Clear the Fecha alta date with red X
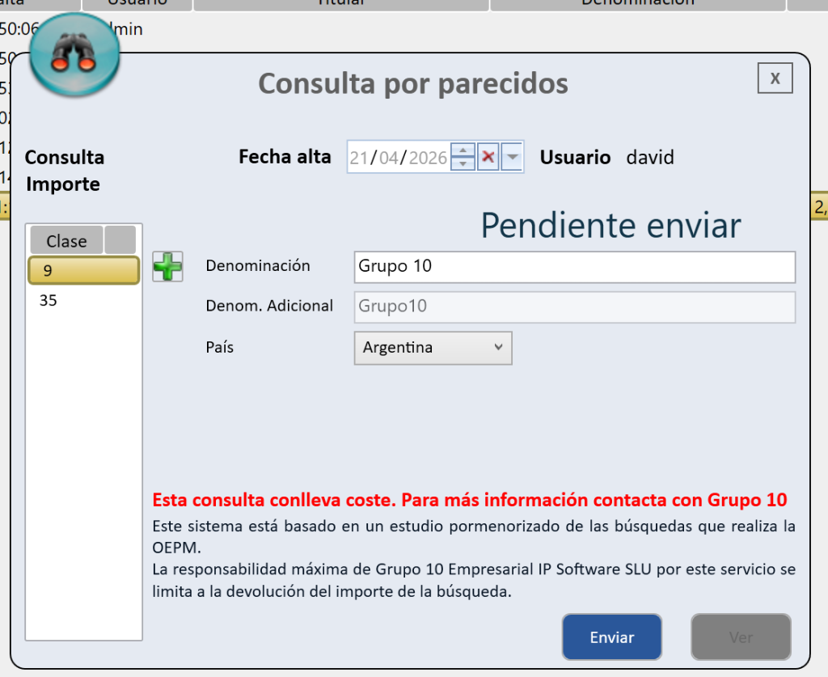 pyautogui.click(x=488, y=157)
